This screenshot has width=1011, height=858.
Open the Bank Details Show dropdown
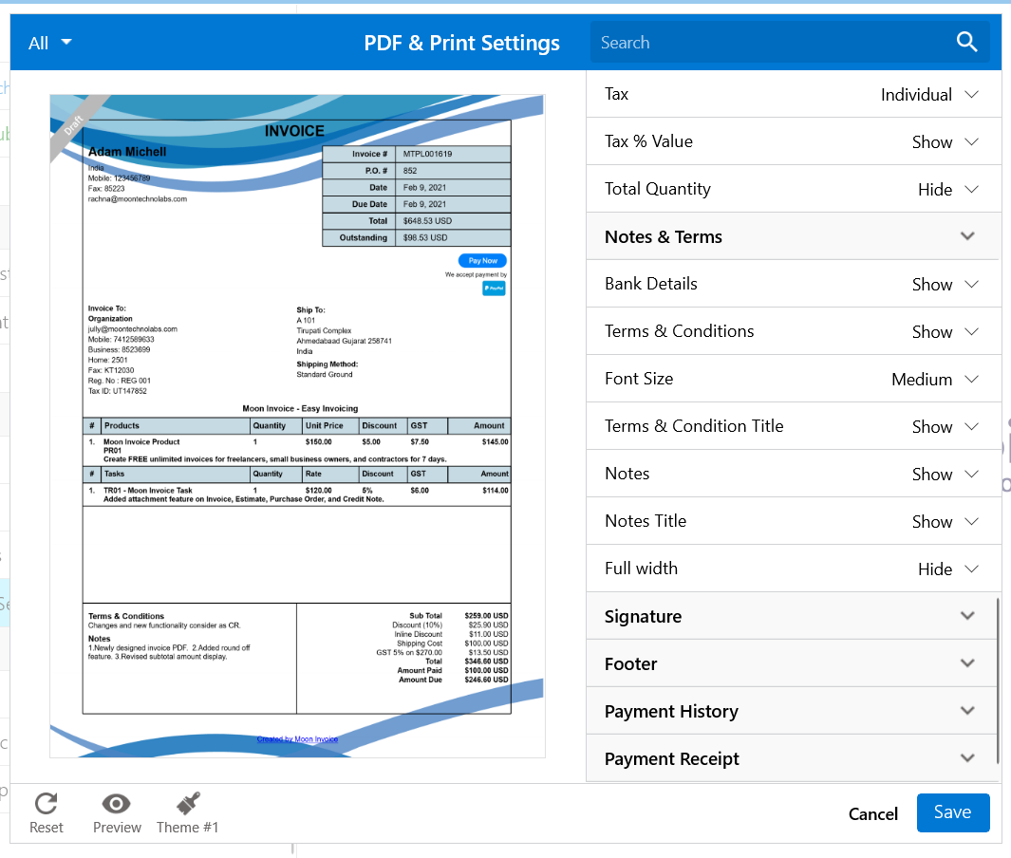click(x=945, y=285)
